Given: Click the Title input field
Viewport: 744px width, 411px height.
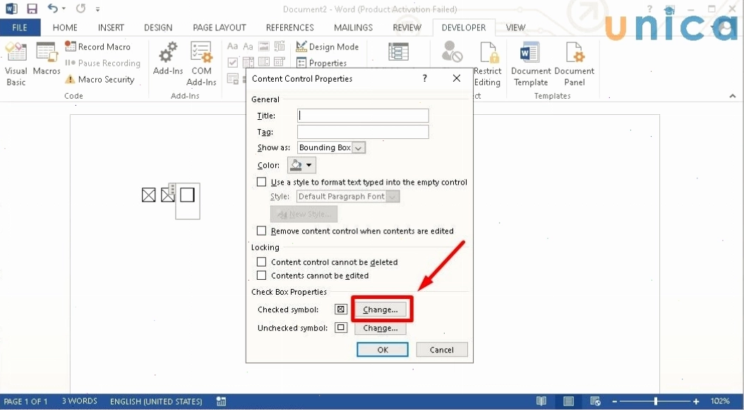Looking at the screenshot, I should (x=363, y=116).
